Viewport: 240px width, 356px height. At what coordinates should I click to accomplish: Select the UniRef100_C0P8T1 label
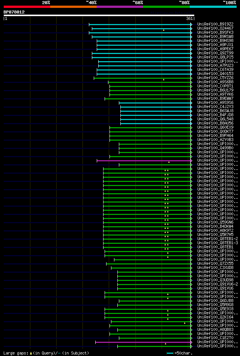click(216, 86)
